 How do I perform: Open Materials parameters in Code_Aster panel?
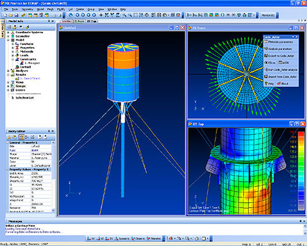(280, 43)
